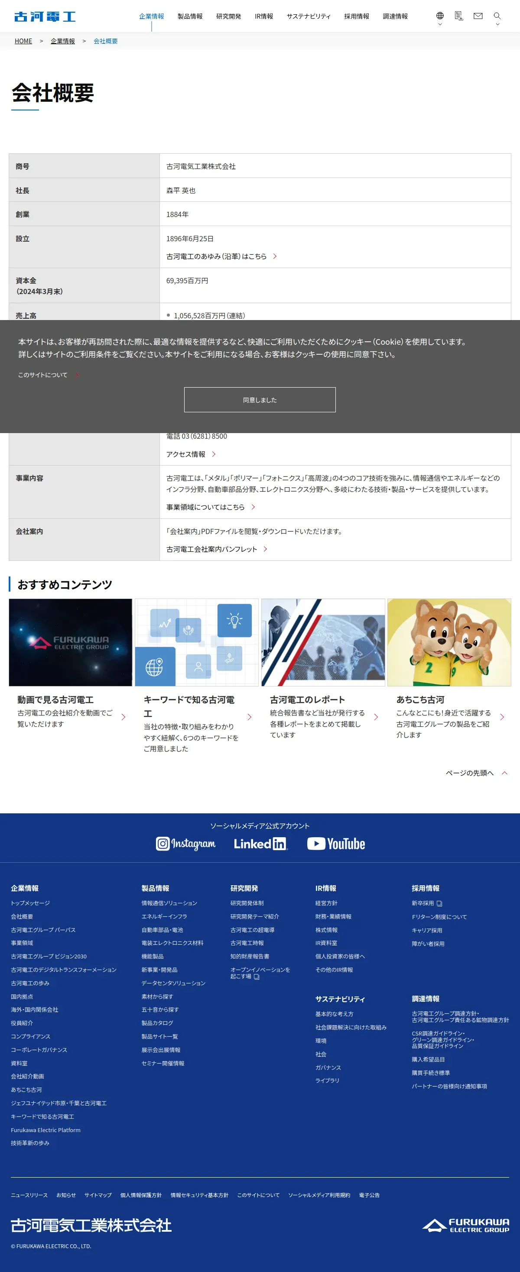Image resolution: width=520 pixels, height=1272 pixels.
Task: Open 古河電工グループ パーパス footer link
Action: 43,930
